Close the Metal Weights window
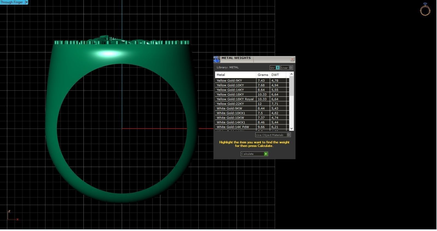The height and width of the screenshot is (231, 437). pos(292,59)
